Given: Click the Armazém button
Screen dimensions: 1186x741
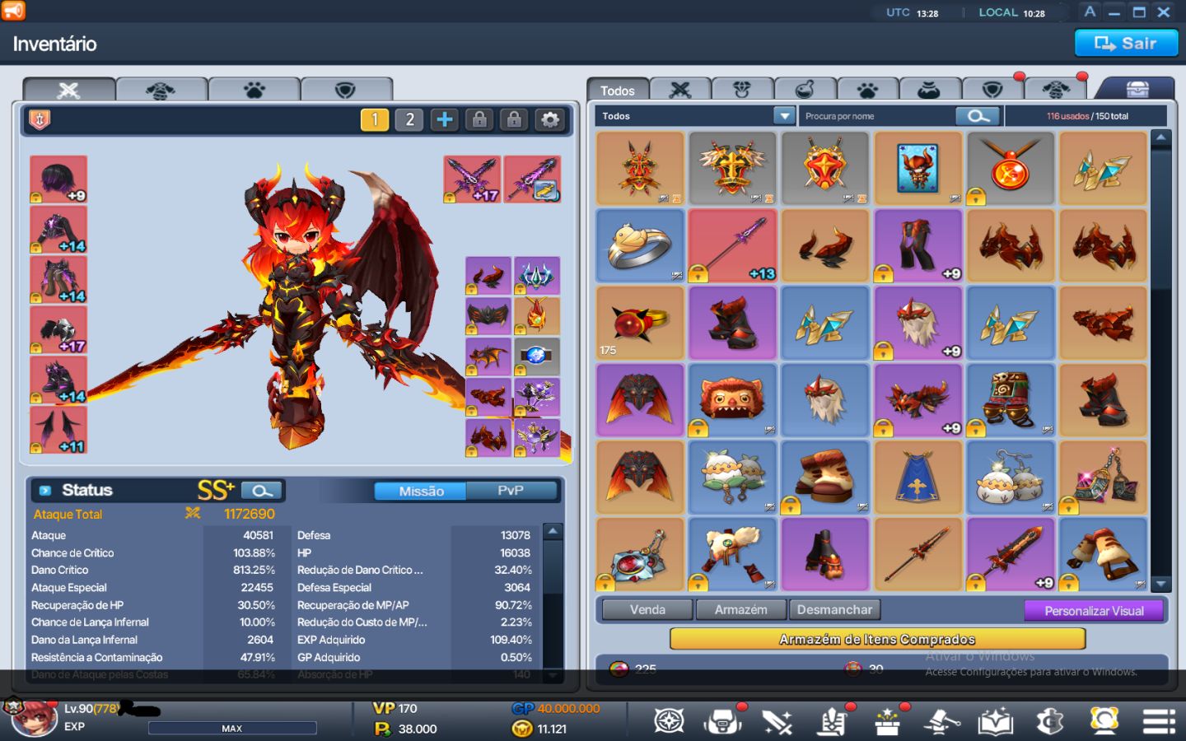Looking at the screenshot, I should click(740, 610).
